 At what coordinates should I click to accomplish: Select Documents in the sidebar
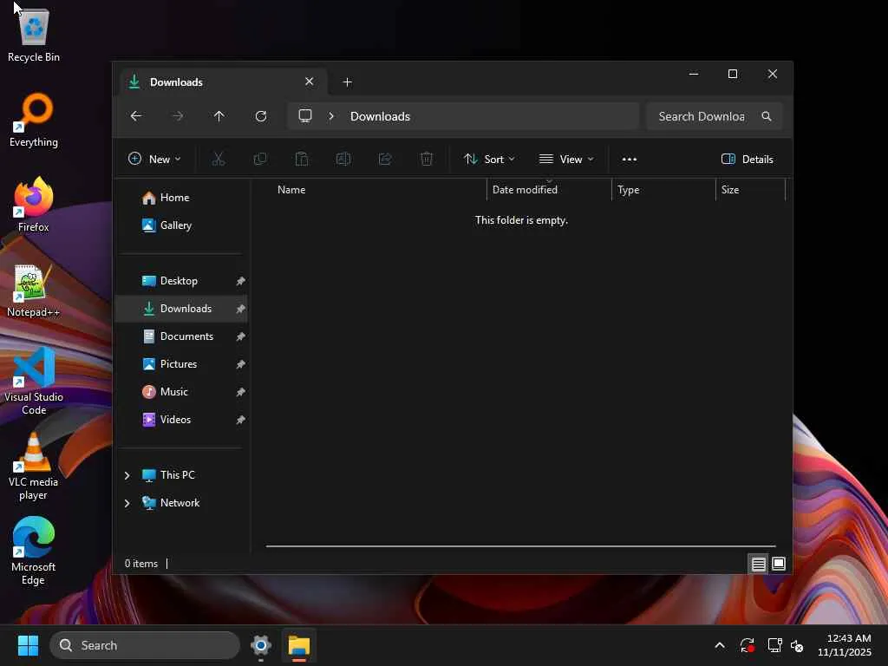(x=186, y=336)
